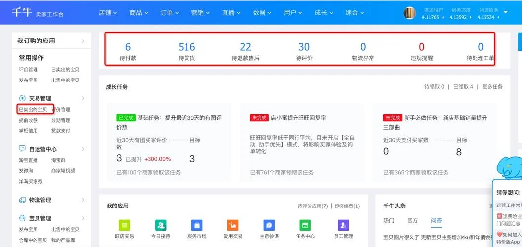Expand the 我订购的应用 chevron
522x247 pixels.
(x=83, y=41)
